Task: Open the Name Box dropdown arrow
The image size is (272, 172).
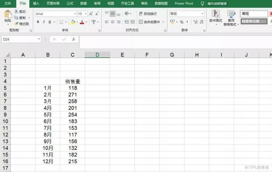Action: click(x=39, y=39)
